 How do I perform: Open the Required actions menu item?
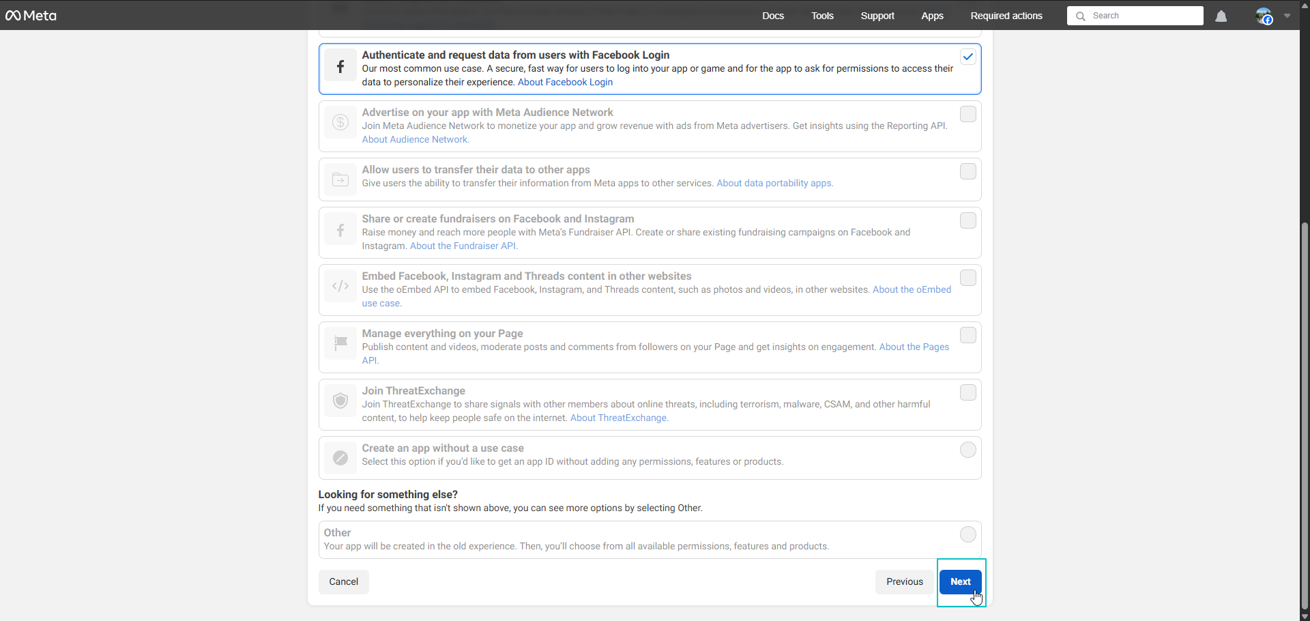click(x=1006, y=16)
